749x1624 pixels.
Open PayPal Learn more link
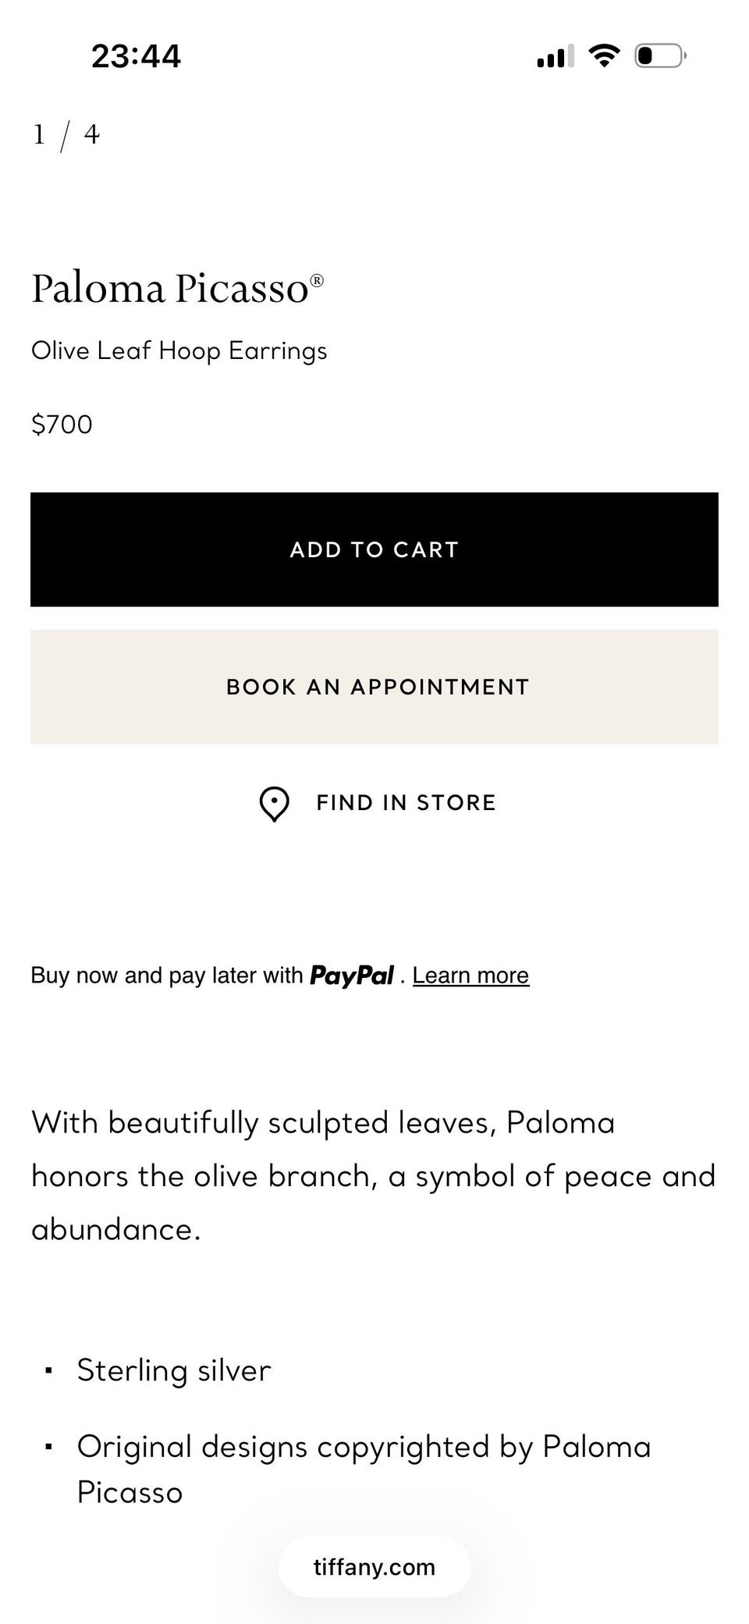click(470, 975)
